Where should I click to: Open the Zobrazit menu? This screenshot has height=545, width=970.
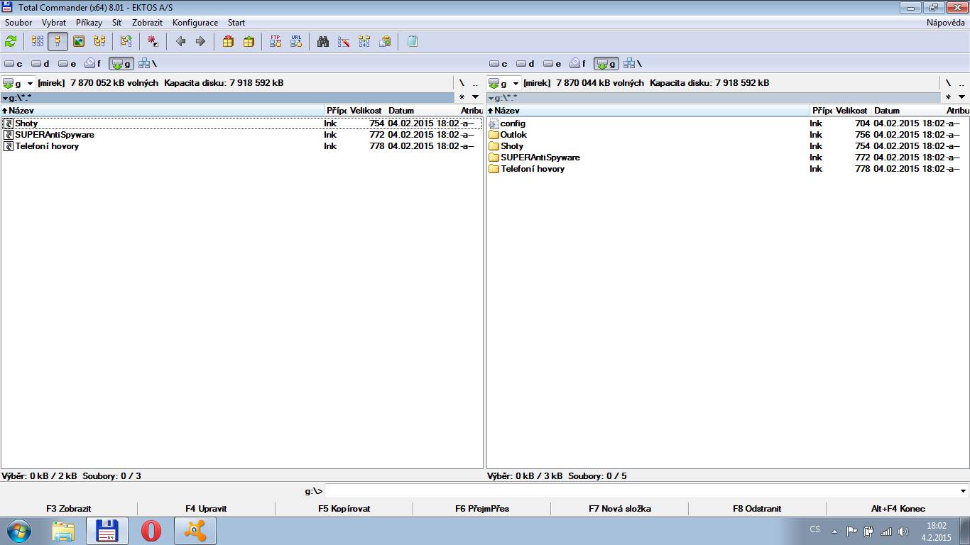[x=147, y=23]
